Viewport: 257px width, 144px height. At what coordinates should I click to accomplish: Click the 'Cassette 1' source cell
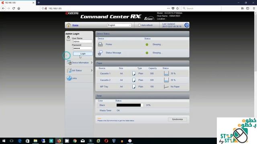pyautogui.click(x=105, y=74)
